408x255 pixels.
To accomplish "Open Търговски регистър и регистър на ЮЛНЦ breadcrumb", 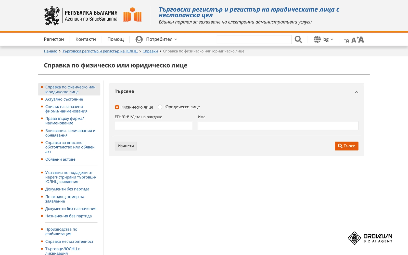I will tap(100, 51).
